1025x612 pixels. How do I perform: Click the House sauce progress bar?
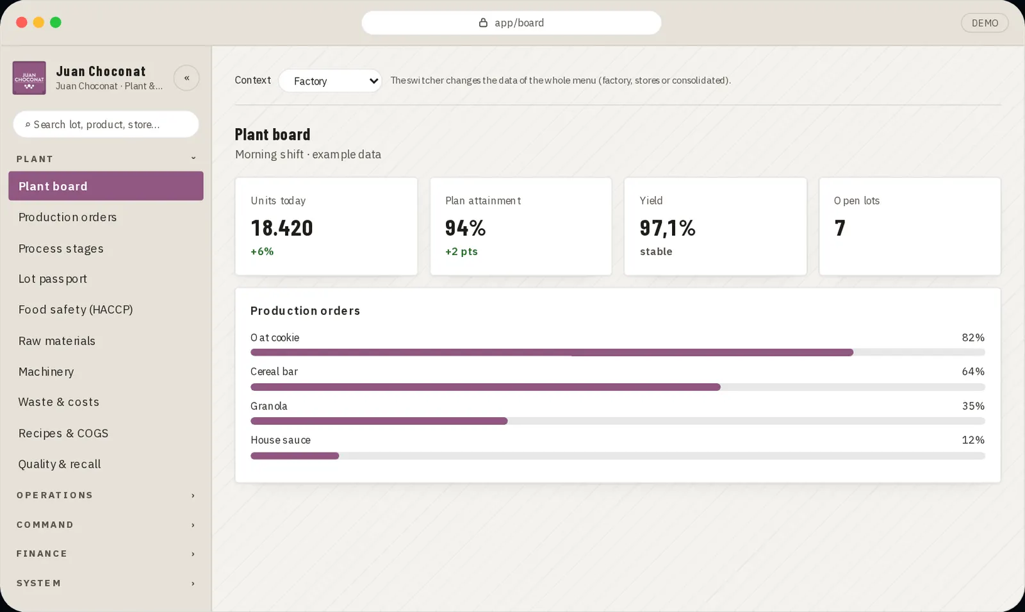point(618,456)
